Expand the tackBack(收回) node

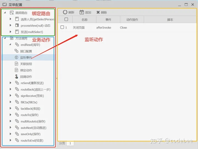point(10,108)
